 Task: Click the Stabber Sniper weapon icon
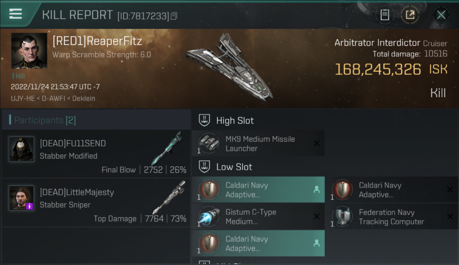click(168, 198)
